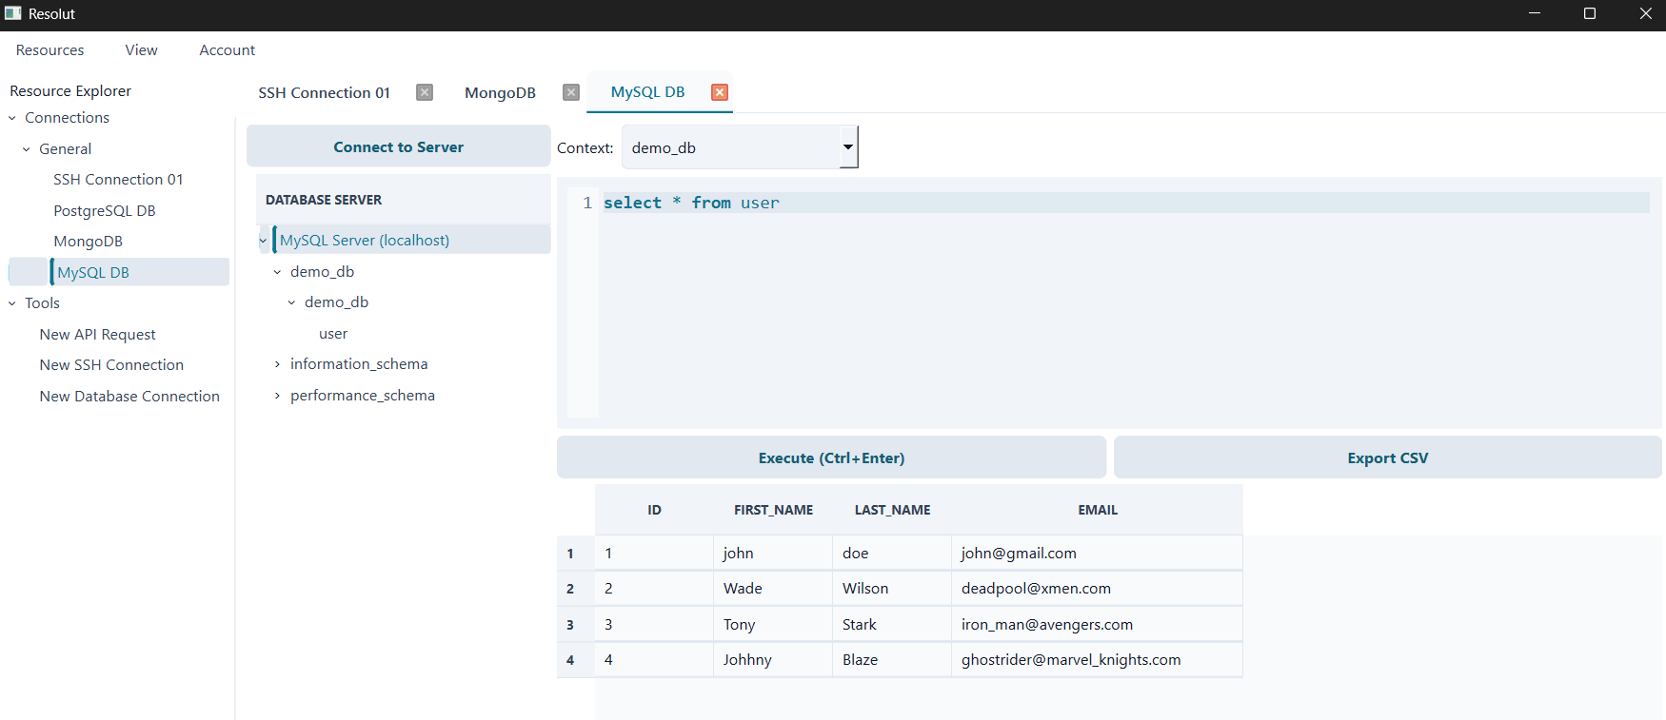
Task: Collapse the Connections tree node
Action: 12,118
